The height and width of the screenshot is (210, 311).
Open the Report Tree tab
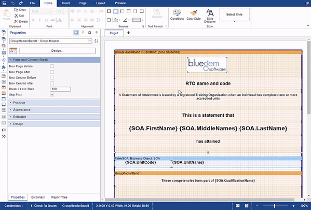click(x=59, y=198)
